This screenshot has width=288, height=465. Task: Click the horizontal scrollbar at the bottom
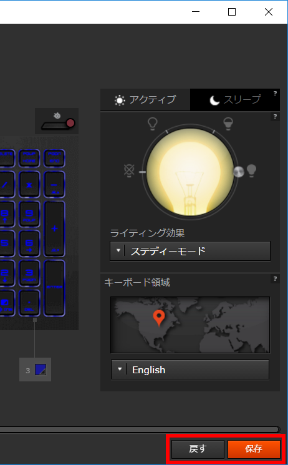pos(139,429)
